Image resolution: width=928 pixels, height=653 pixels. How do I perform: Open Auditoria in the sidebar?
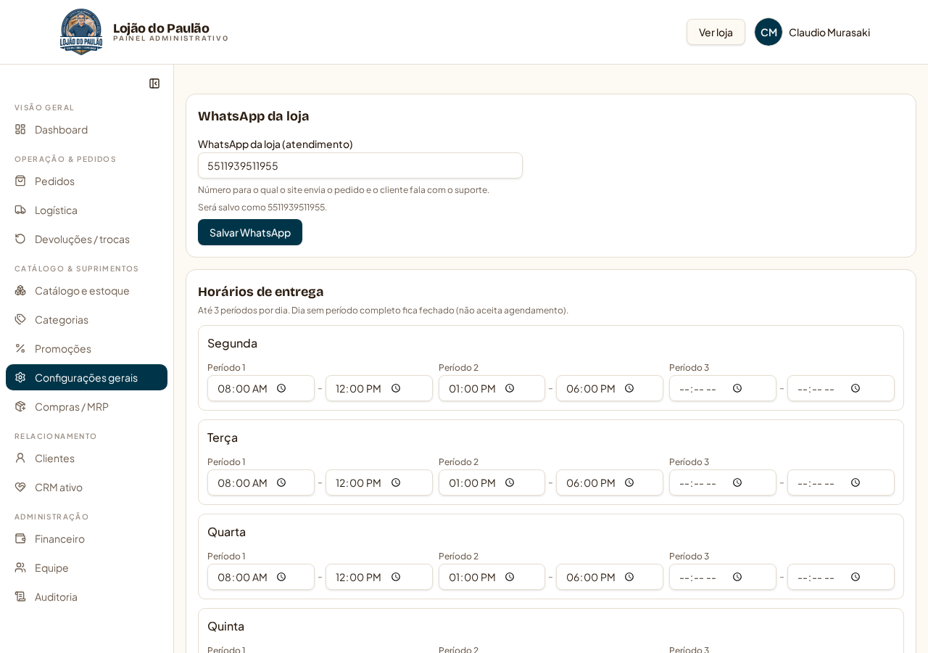pyautogui.click(x=87, y=596)
